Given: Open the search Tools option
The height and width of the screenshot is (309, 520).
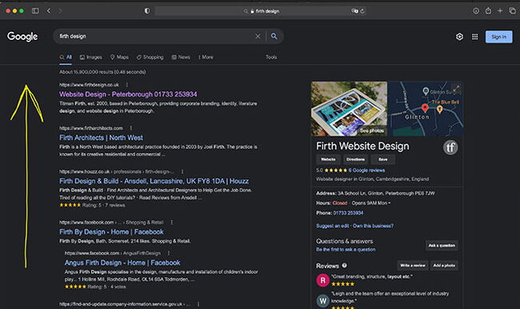Looking at the screenshot, I should tap(271, 57).
